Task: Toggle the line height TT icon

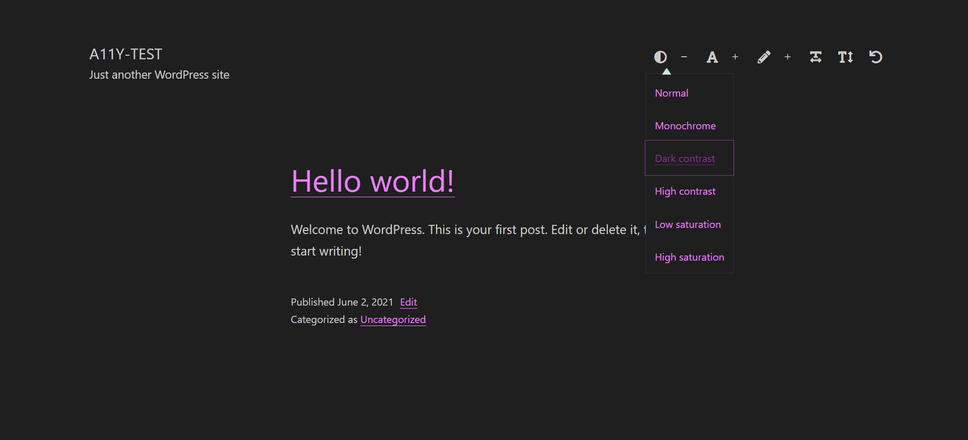Action: 846,57
